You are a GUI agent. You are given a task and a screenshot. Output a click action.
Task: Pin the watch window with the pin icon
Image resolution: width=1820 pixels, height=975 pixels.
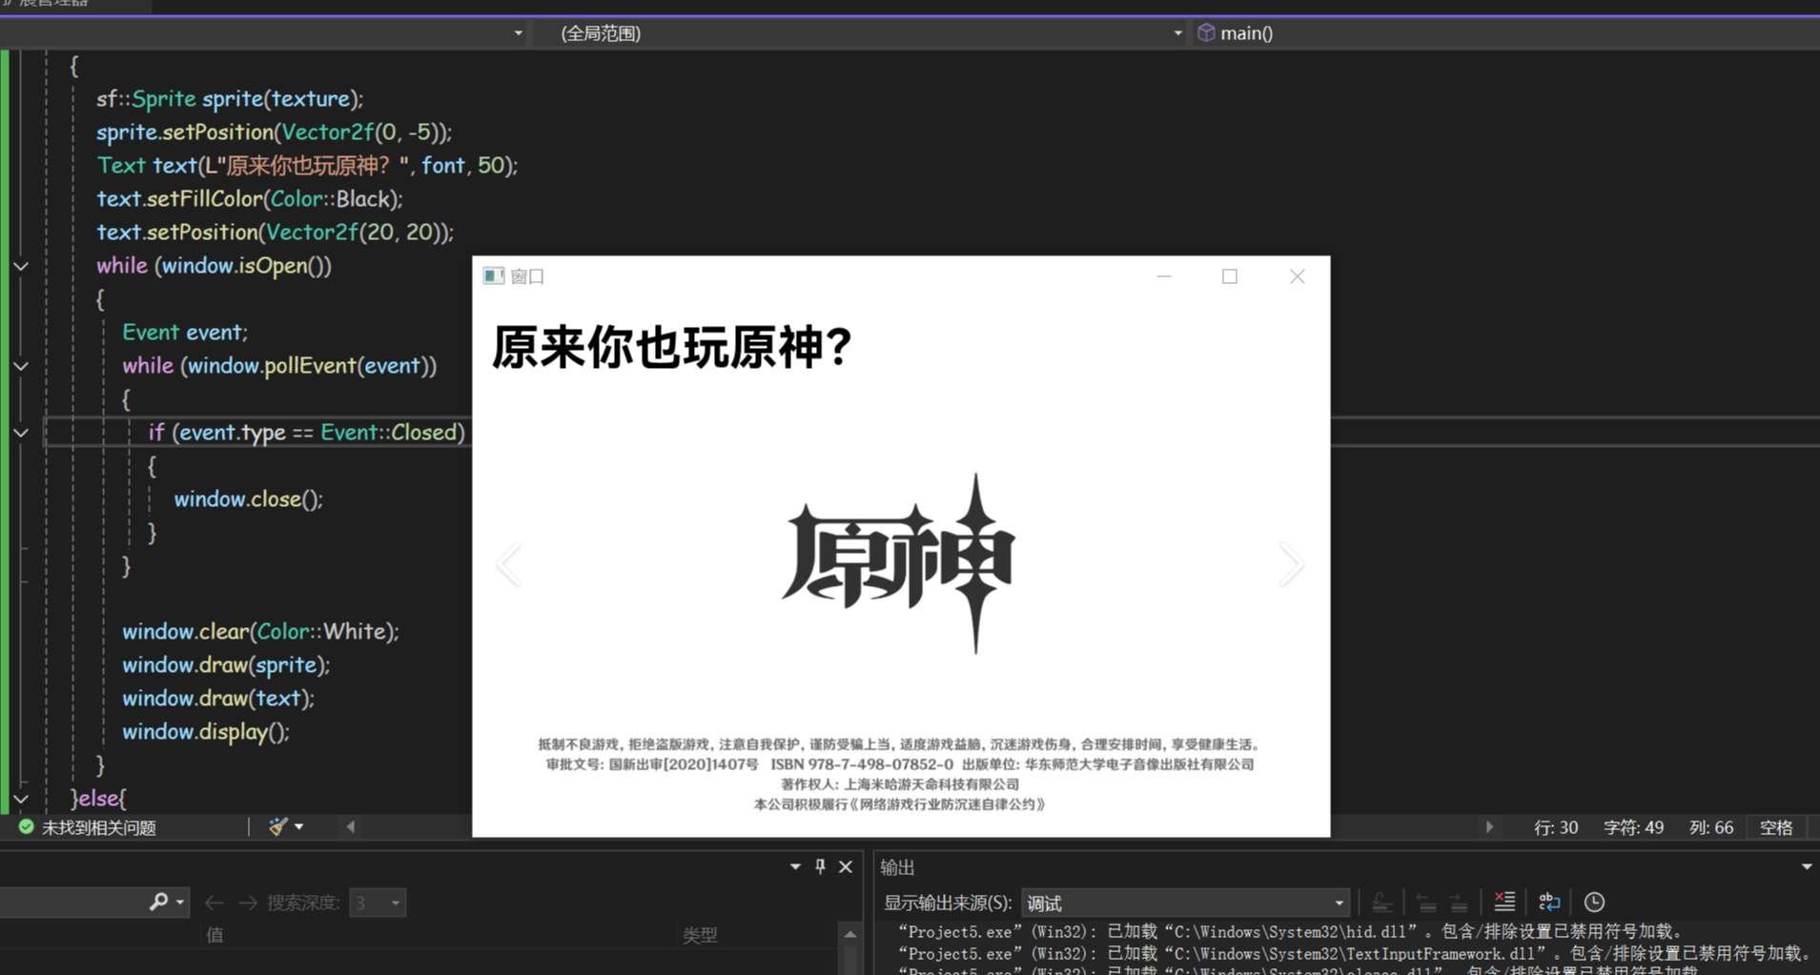coord(818,866)
